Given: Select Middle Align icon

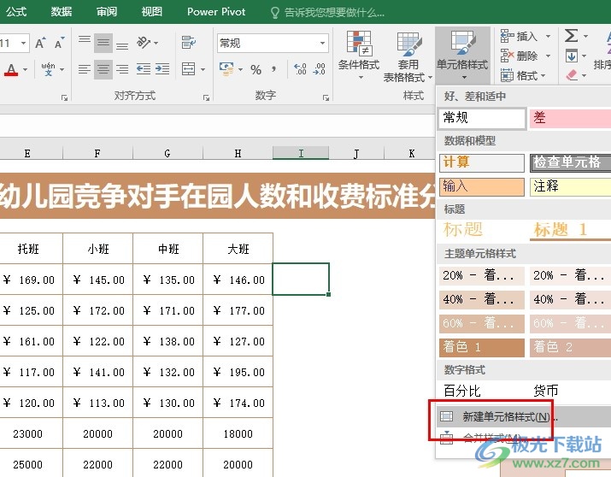Looking at the screenshot, I should tap(103, 43).
